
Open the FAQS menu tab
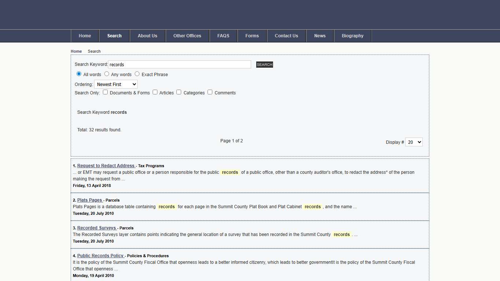click(x=223, y=36)
